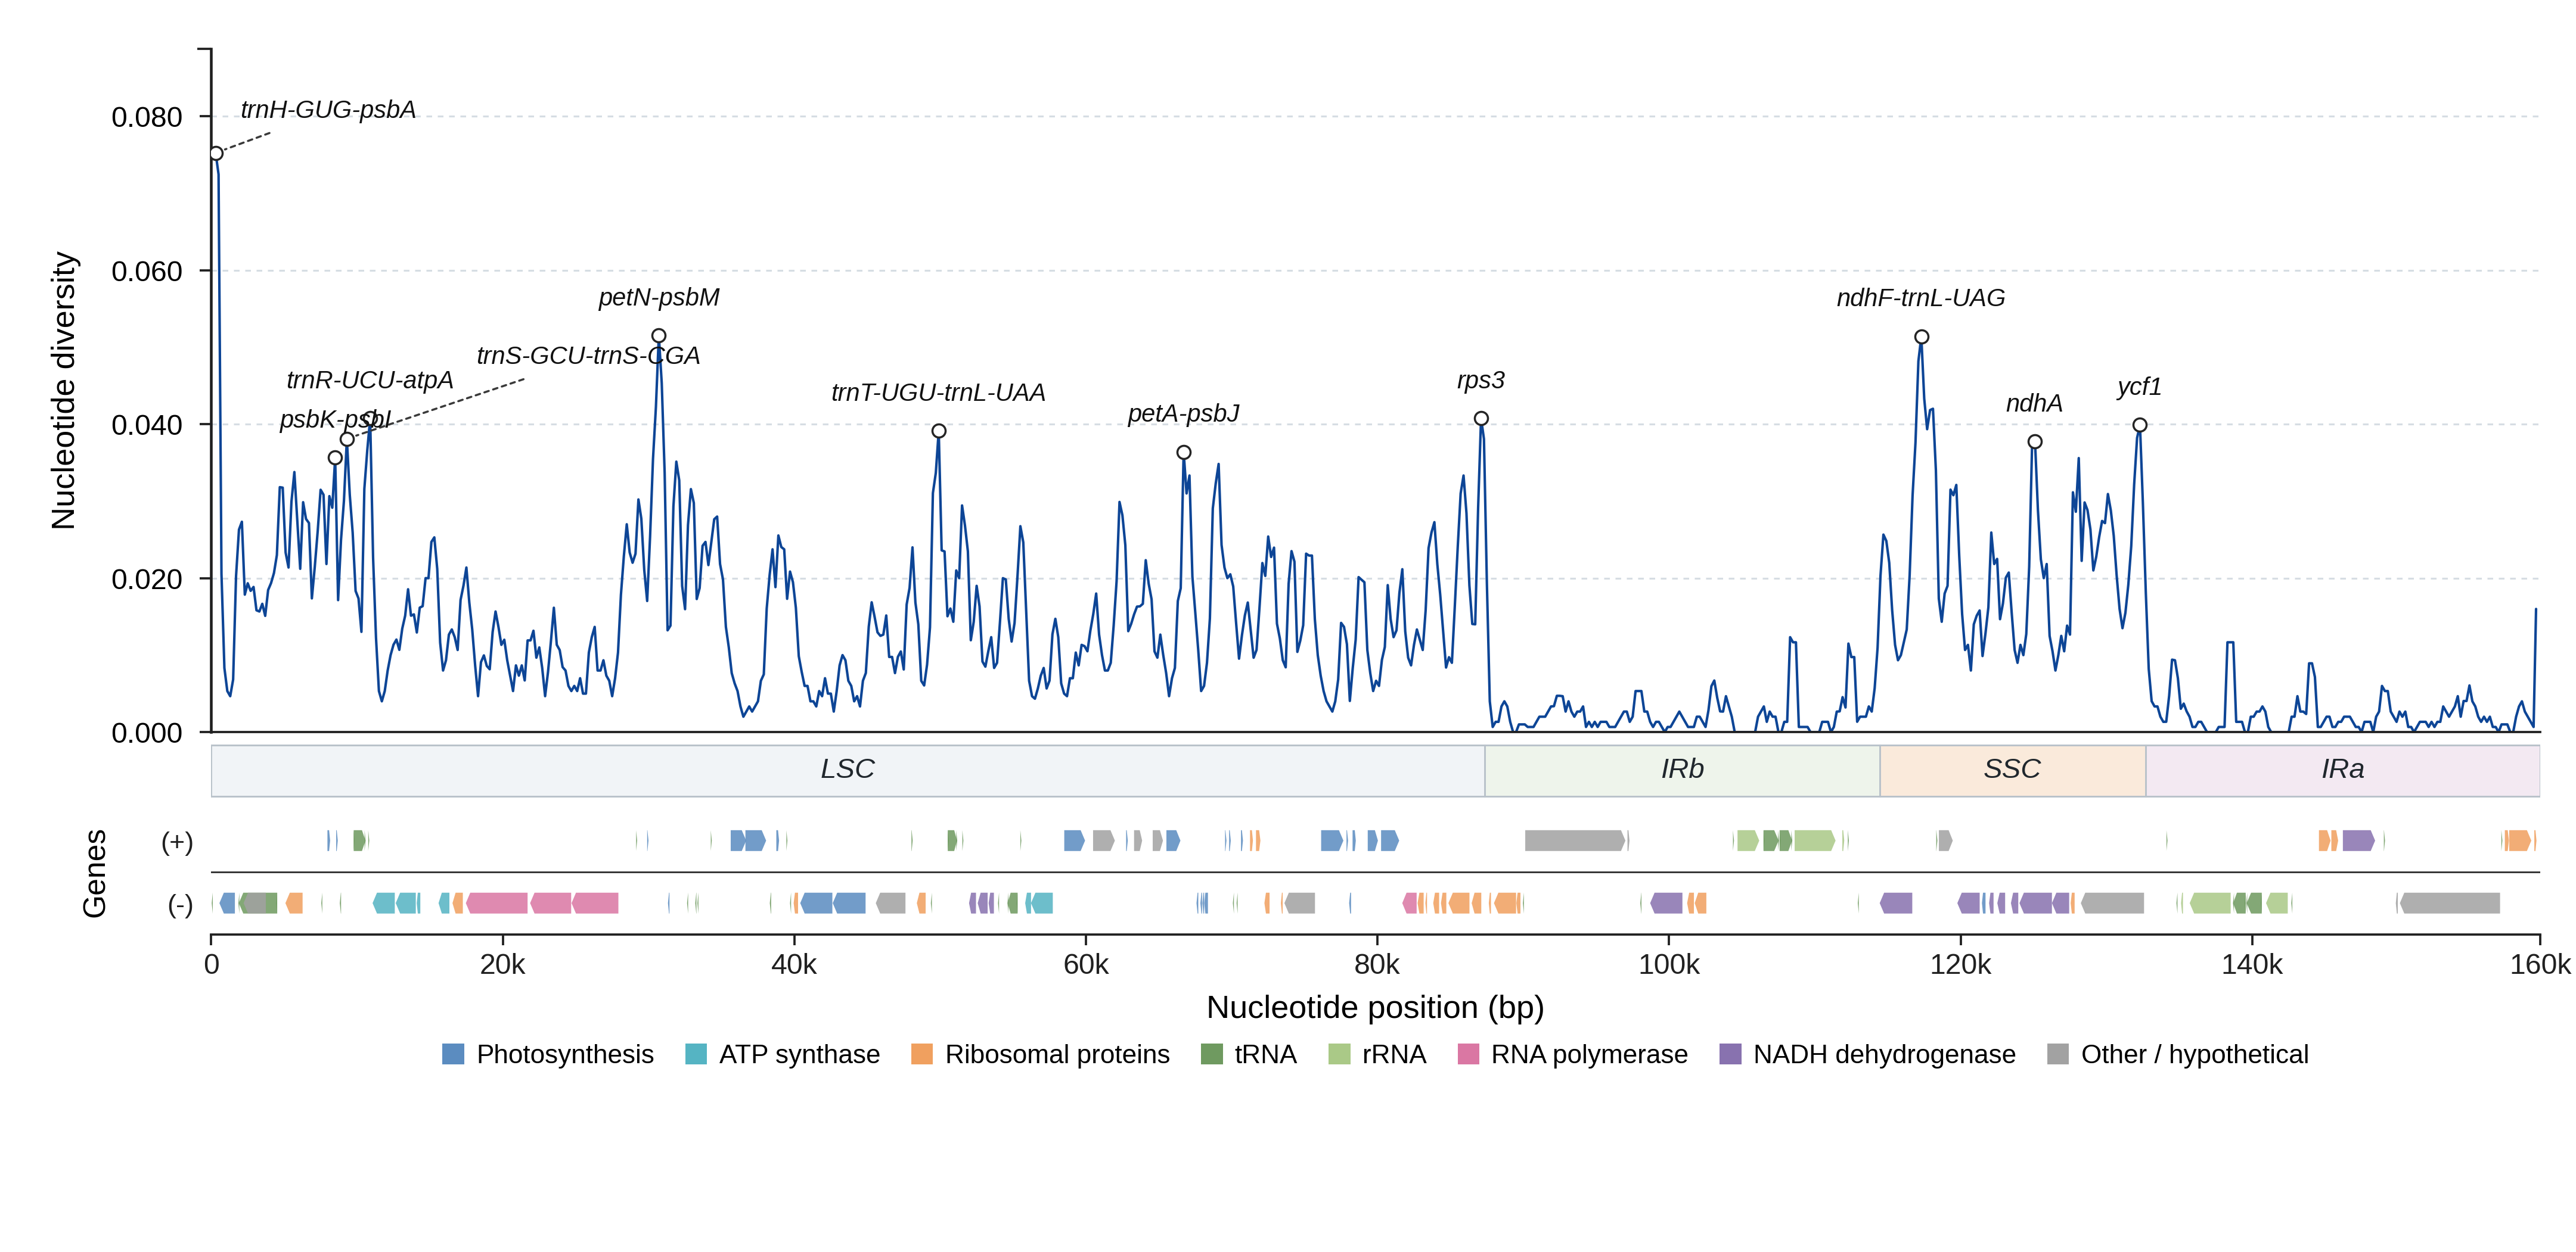
Task: Click the 0.080 y-axis tick label
Action: (x=147, y=118)
